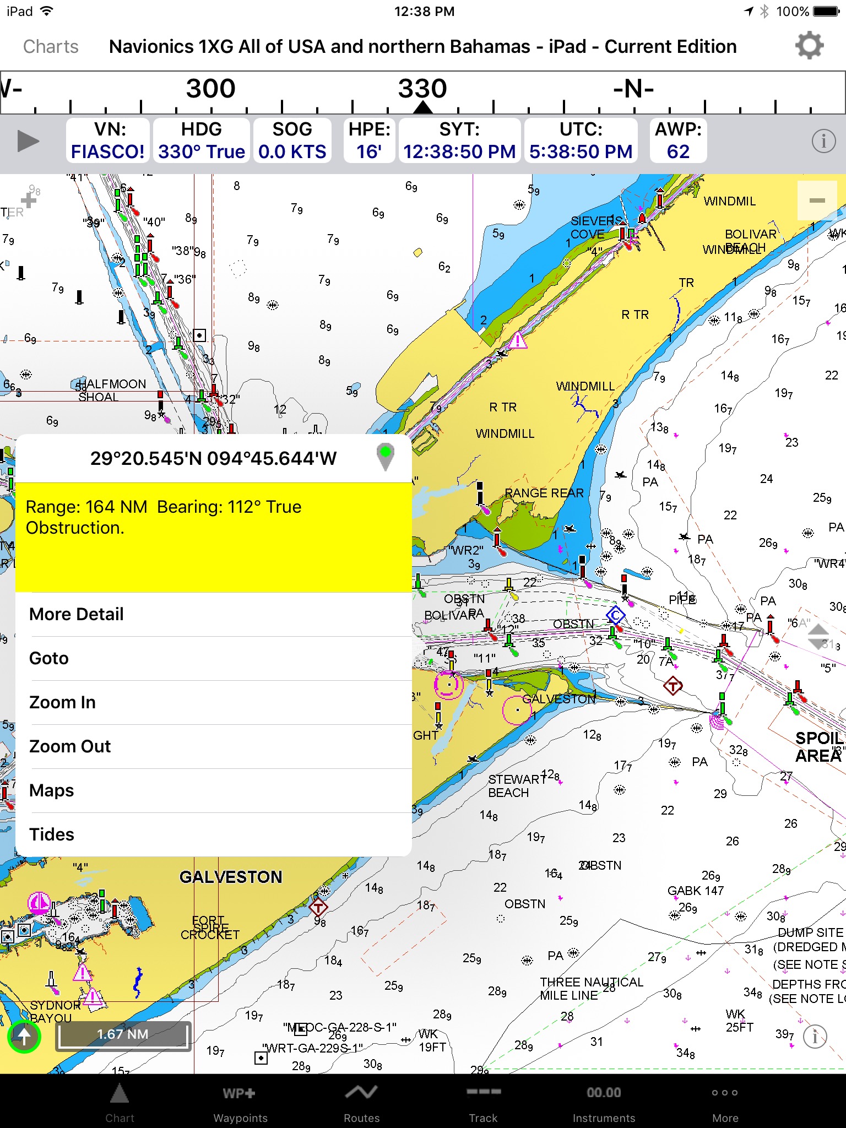
Task: Tap the magenta caution triangle near R TR
Action: pos(517,340)
